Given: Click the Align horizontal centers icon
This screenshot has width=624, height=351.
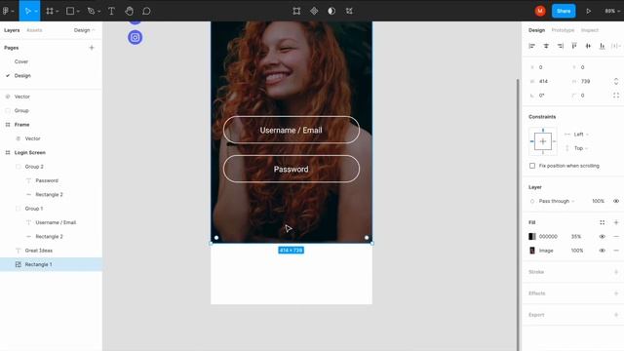Looking at the screenshot, I should (x=546, y=46).
